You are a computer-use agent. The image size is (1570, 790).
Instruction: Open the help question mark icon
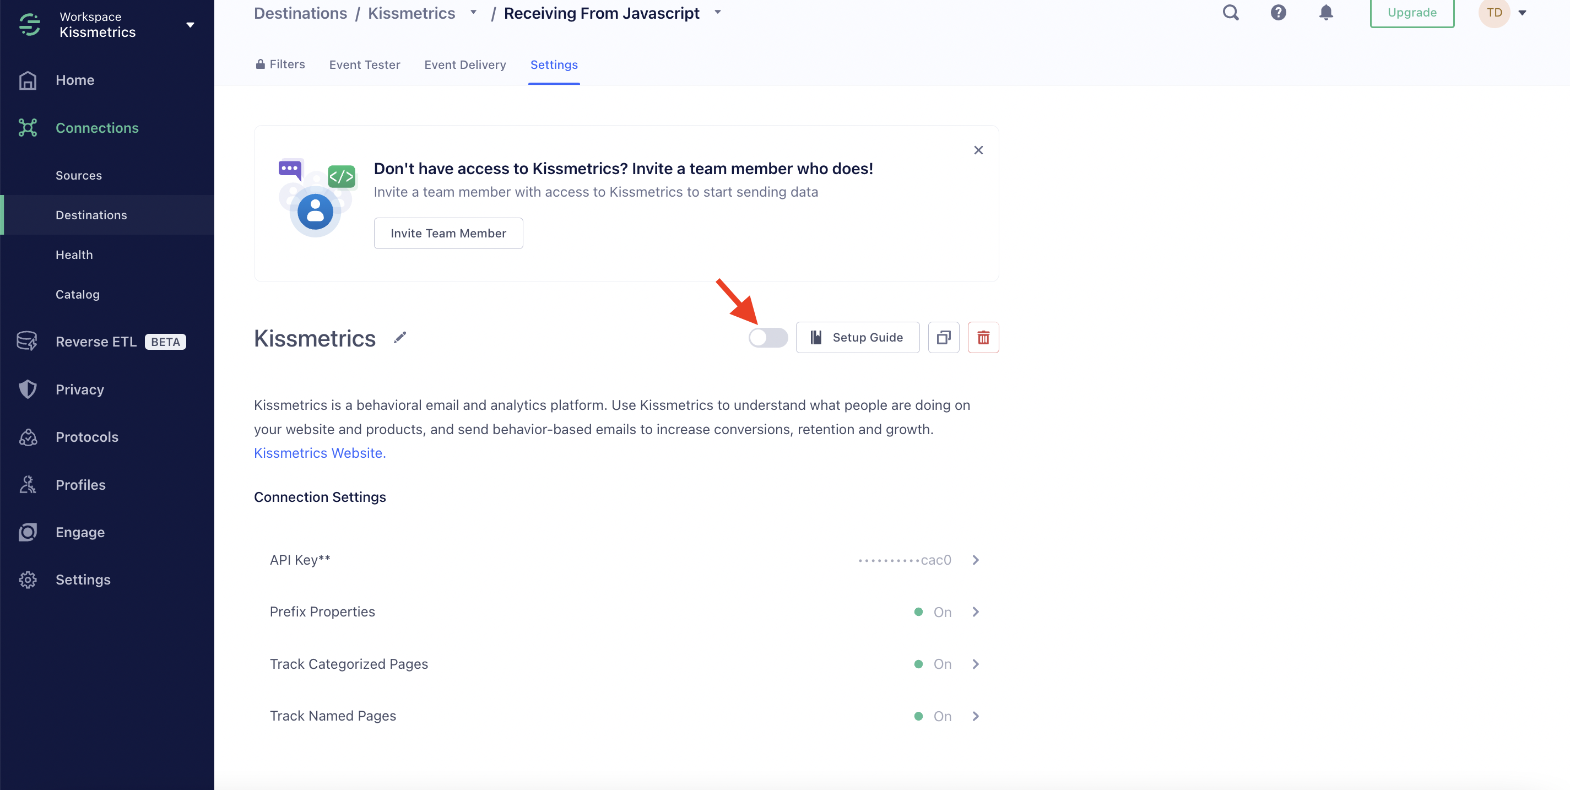1278,13
